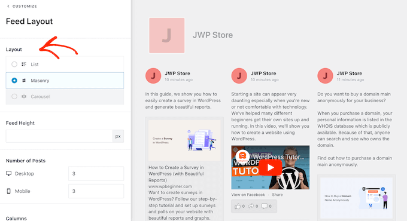Open 'How to Create a Survey in WordPress' link
This screenshot has height=221, width=407.
(x=176, y=174)
